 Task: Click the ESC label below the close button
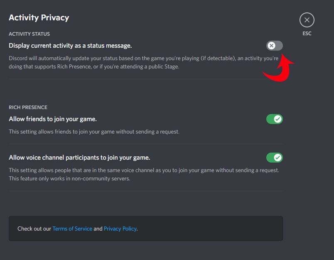coord(307,34)
